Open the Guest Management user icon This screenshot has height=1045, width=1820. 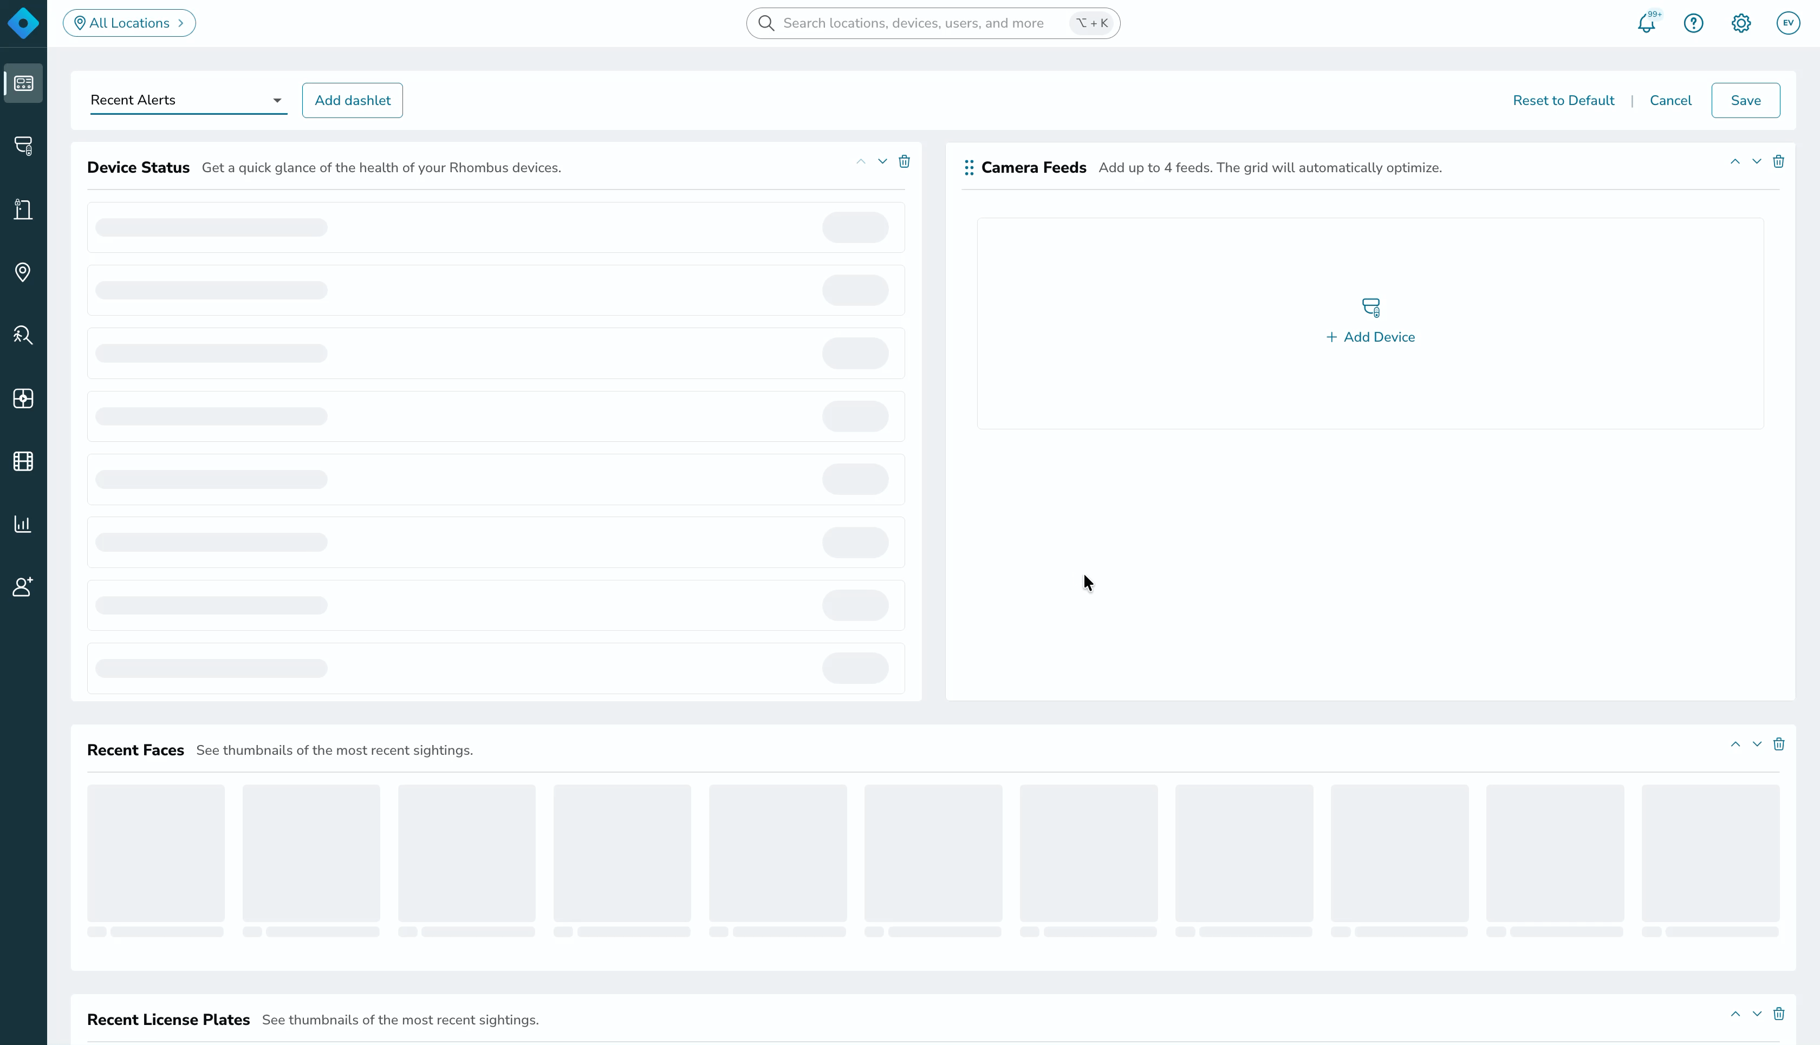tap(23, 586)
